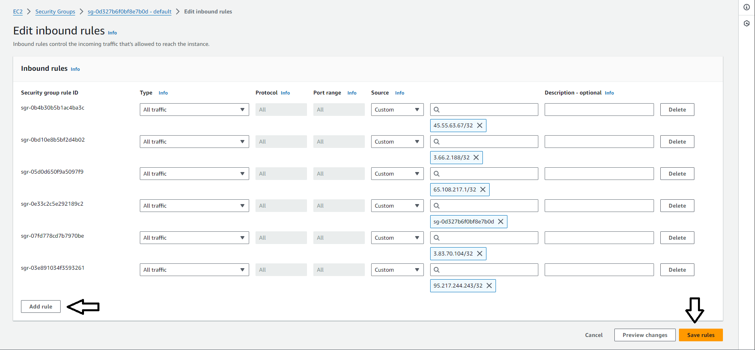Delete rule sgr-0e33c2c5e292189c2
Image resolution: width=755 pixels, height=350 pixels.
(x=677, y=206)
